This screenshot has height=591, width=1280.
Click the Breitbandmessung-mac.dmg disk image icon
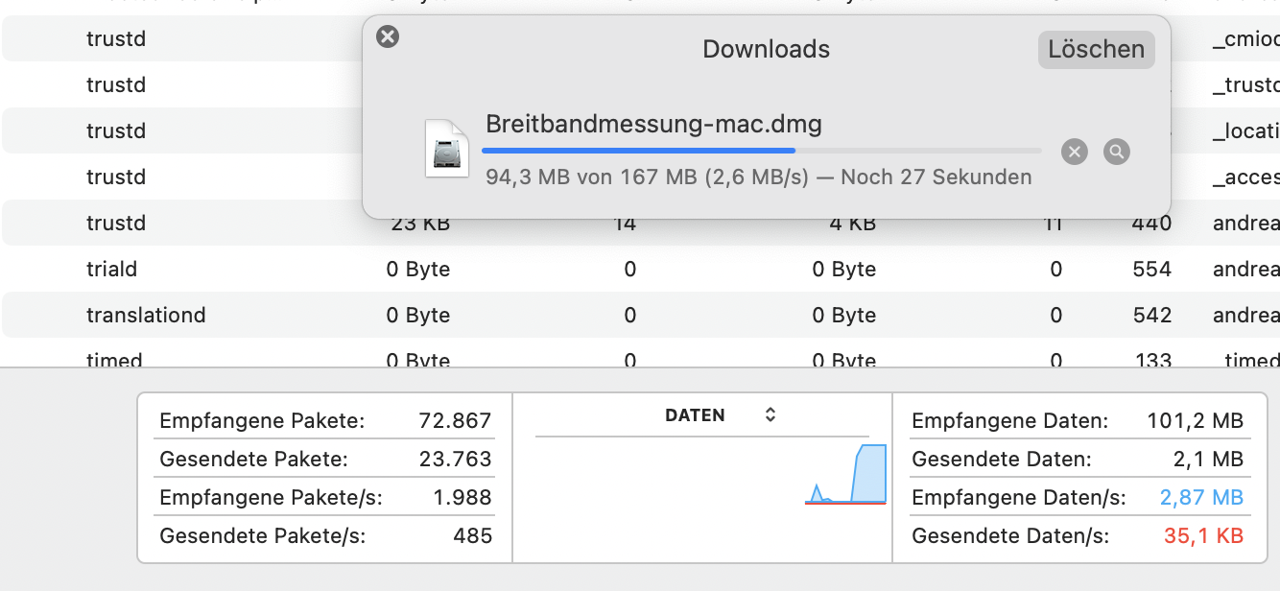tap(447, 149)
